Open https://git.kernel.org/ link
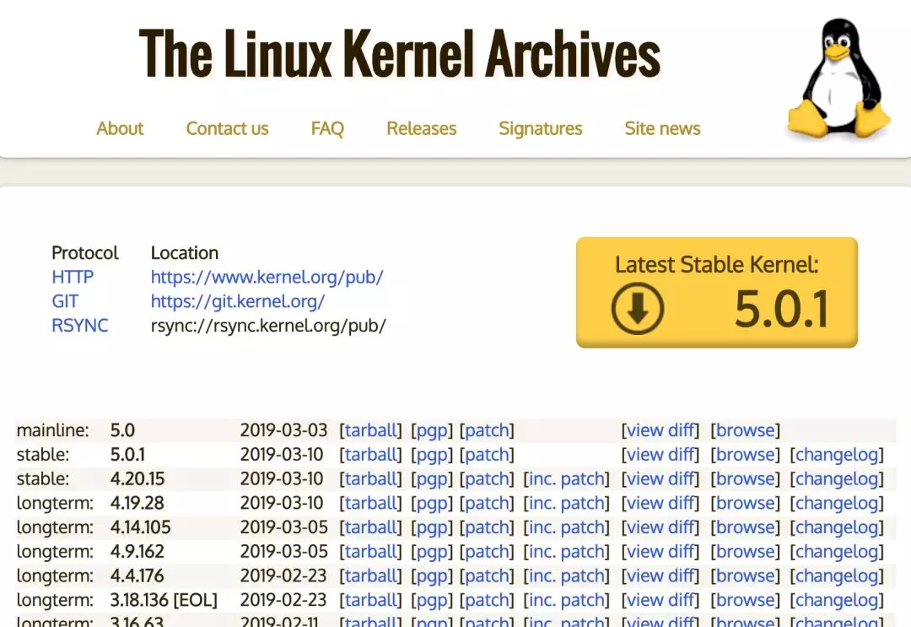This screenshot has width=911, height=627. (x=238, y=301)
